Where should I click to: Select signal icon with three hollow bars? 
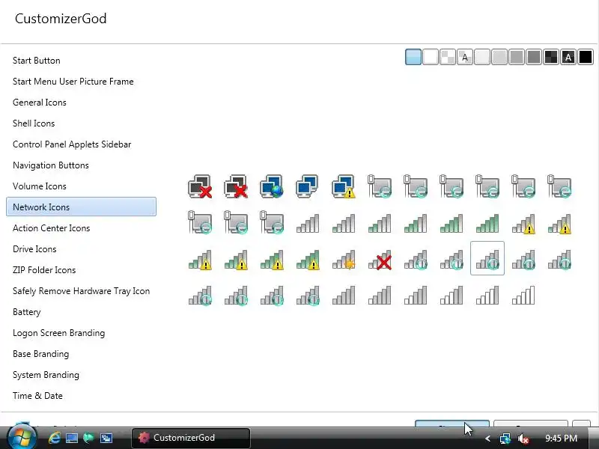(451, 295)
